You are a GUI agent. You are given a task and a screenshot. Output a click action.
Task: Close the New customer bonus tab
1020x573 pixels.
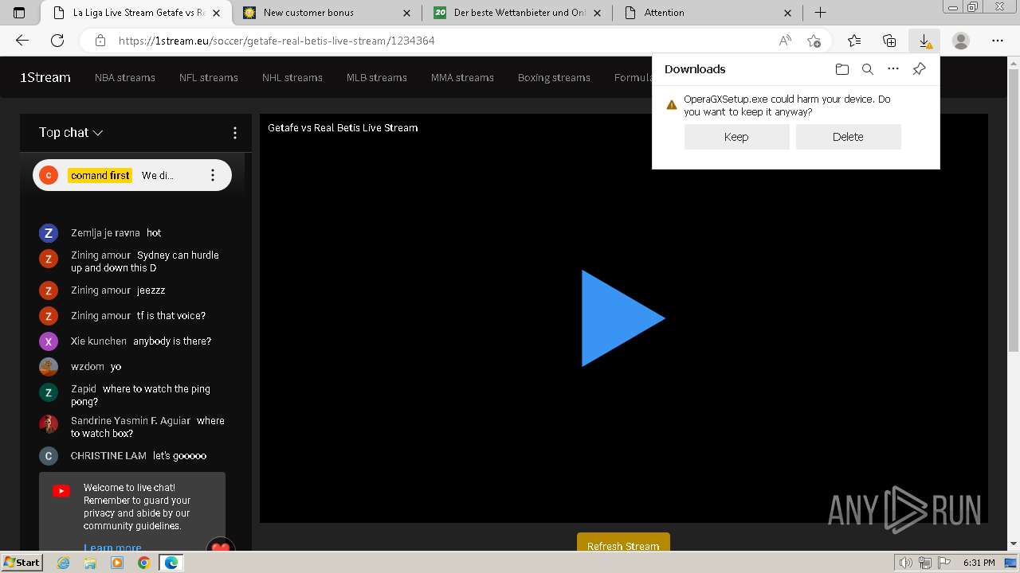tap(406, 13)
